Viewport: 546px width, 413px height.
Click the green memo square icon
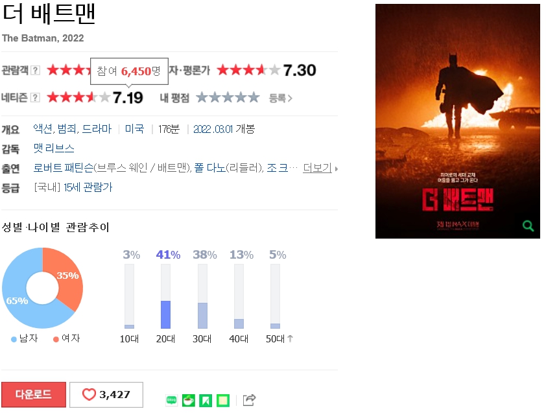[223, 401]
